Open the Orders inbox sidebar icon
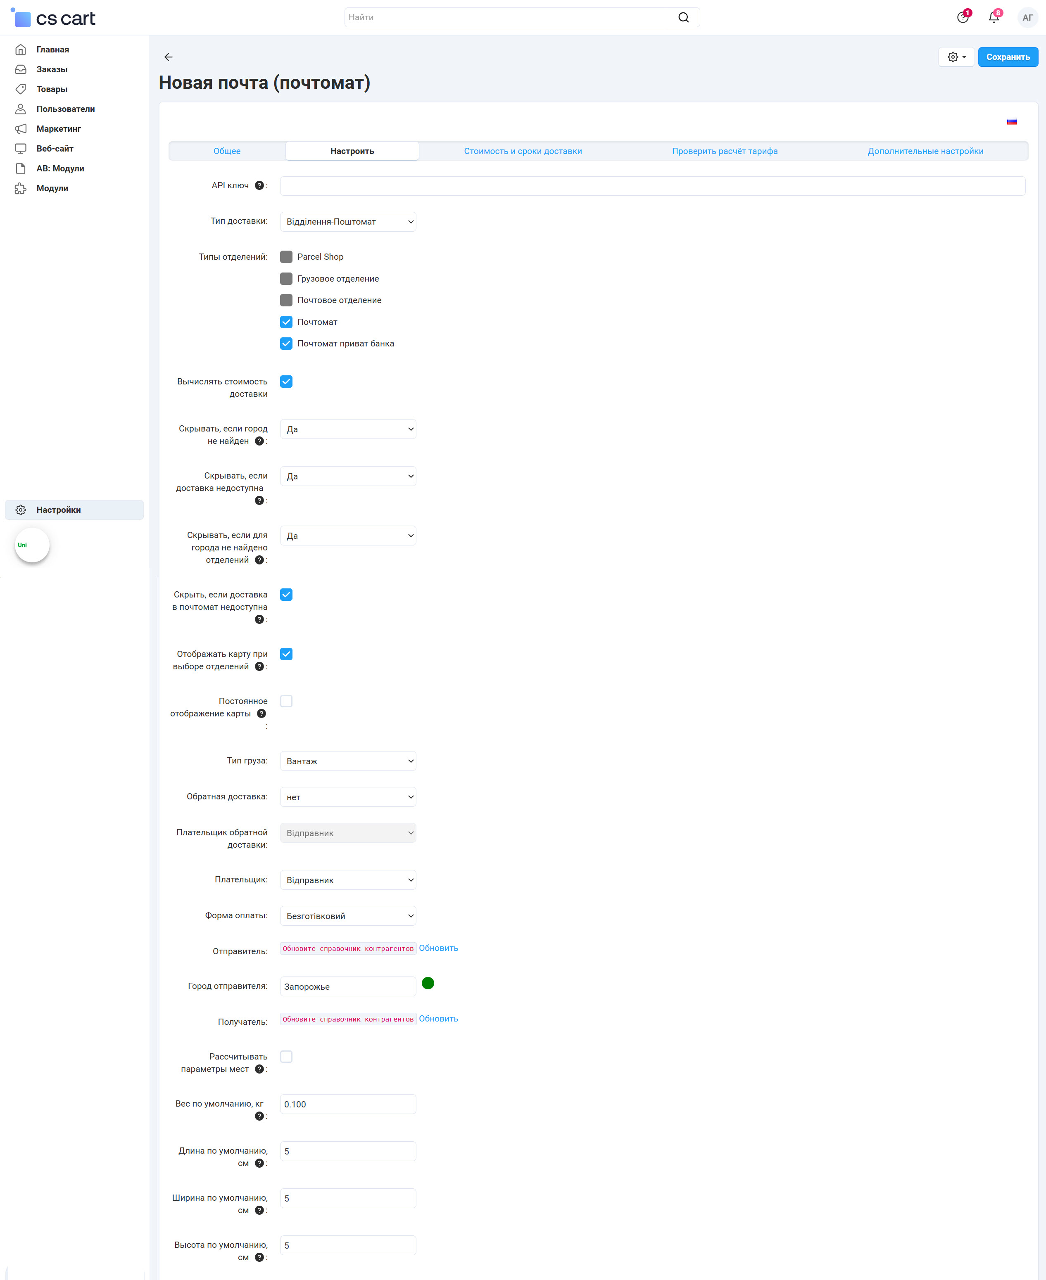 21,69
